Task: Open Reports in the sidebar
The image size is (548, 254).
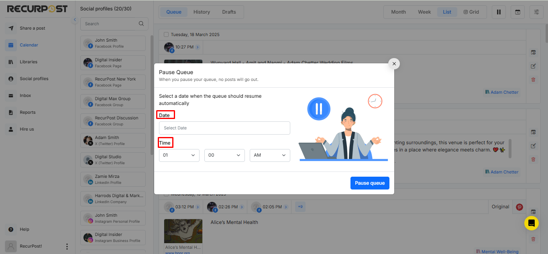Action: pos(28,113)
